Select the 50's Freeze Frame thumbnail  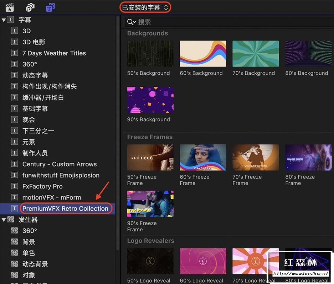click(x=150, y=157)
